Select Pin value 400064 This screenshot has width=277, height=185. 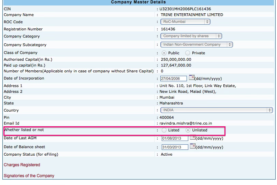click(x=166, y=117)
